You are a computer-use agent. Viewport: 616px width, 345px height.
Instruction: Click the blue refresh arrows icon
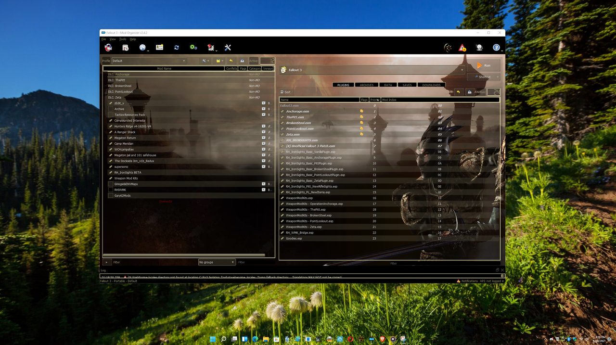pyautogui.click(x=177, y=48)
